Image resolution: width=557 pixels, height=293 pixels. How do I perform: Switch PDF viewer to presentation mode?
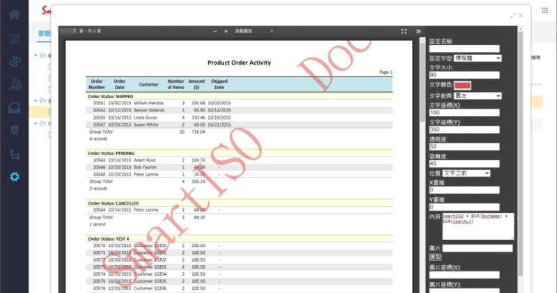404,31
